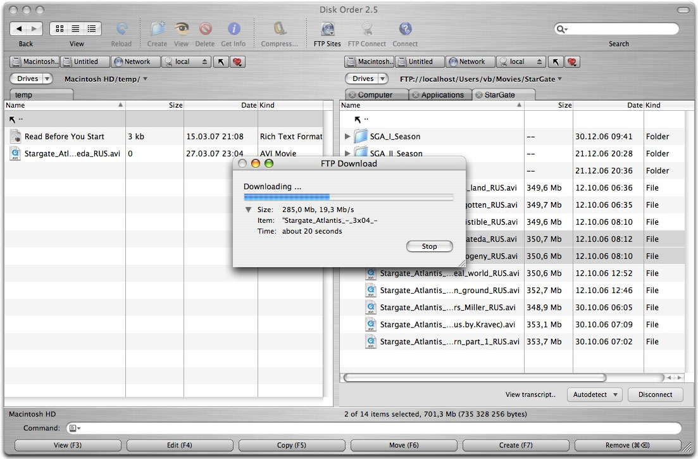Switch to the Computer tab

[377, 95]
